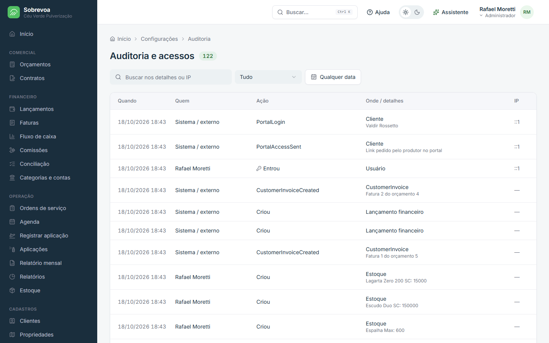
Task: Click the 122 count badge
Action: pyautogui.click(x=208, y=56)
